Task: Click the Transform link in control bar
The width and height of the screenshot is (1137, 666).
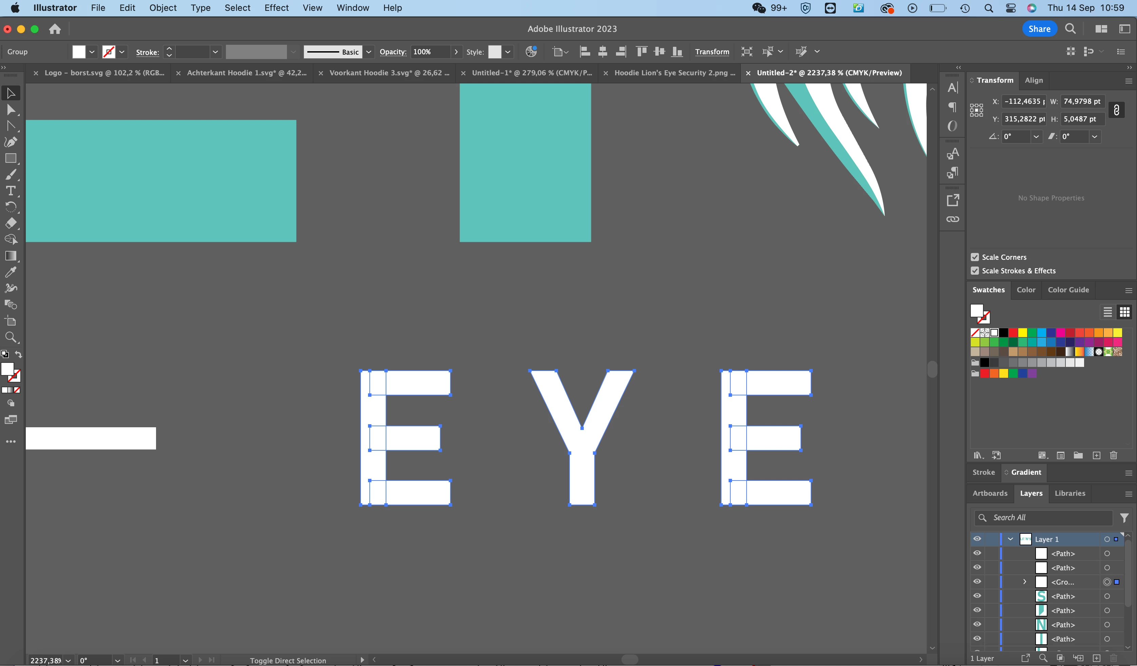Action: click(x=712, y=52)
